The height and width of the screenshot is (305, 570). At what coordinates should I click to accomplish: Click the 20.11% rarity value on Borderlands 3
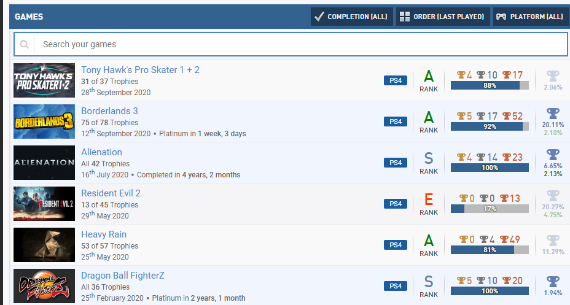(x=553, y=125)
